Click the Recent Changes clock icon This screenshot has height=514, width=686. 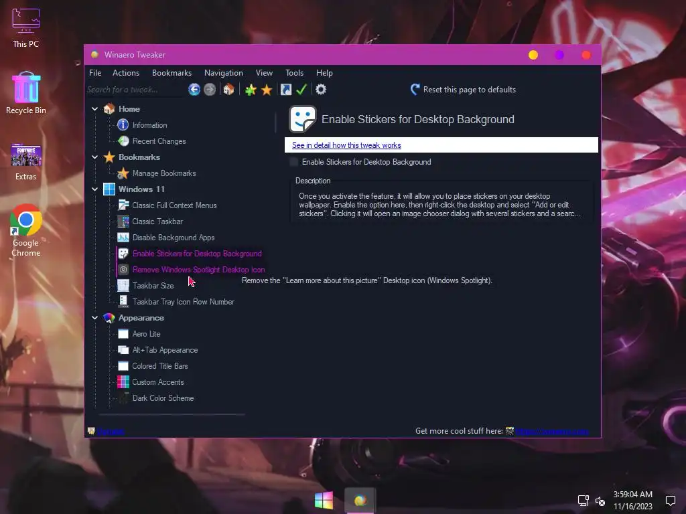pos(123,141)
